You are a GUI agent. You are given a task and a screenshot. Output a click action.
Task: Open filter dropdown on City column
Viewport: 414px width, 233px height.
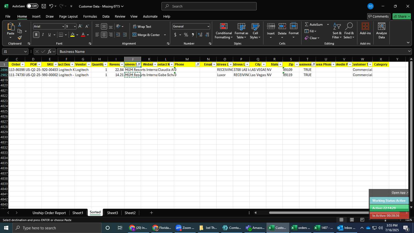pos(264,64)
